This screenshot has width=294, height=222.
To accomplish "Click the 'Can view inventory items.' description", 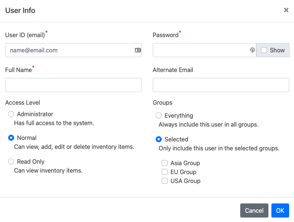I will 48,170.
